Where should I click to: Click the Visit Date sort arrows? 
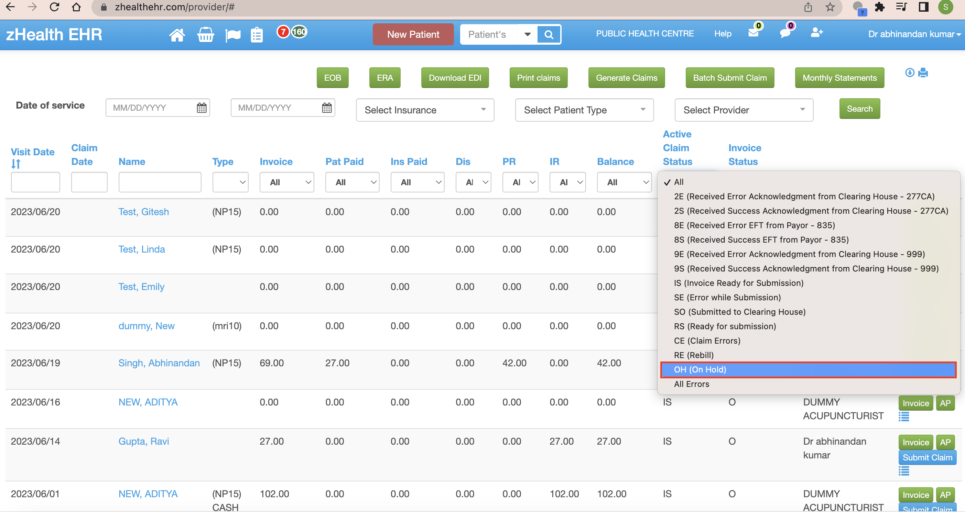click(16, 164)
